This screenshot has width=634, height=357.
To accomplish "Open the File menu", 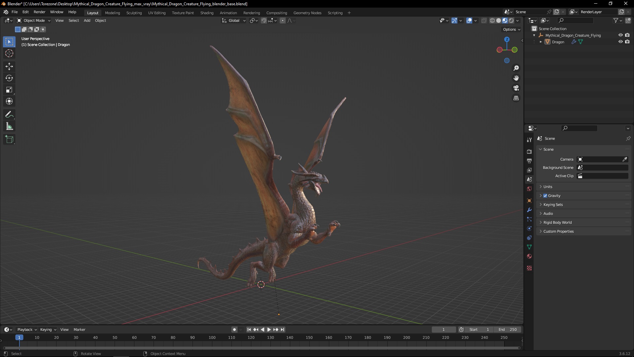I will [x=15, y=12].
